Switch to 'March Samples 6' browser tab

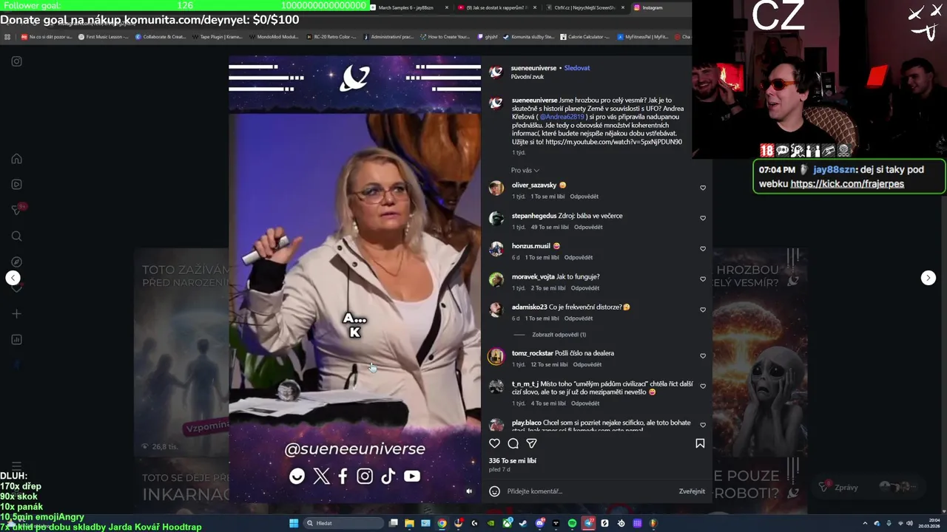point(405,7)
